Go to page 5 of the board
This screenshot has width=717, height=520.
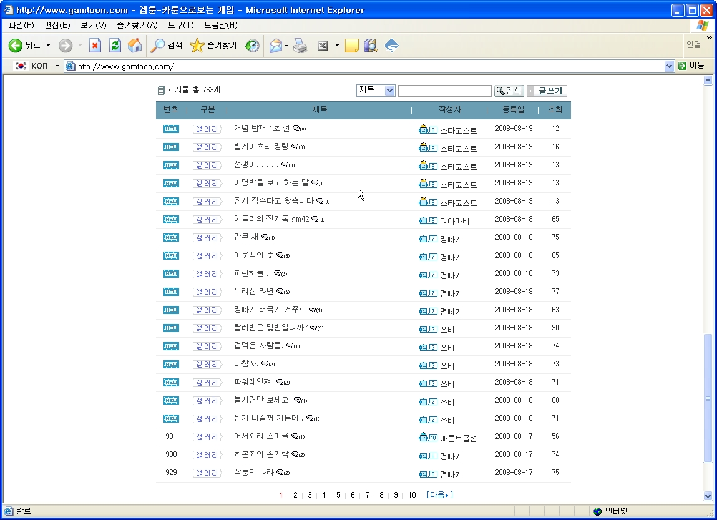(x=338, y=495)
